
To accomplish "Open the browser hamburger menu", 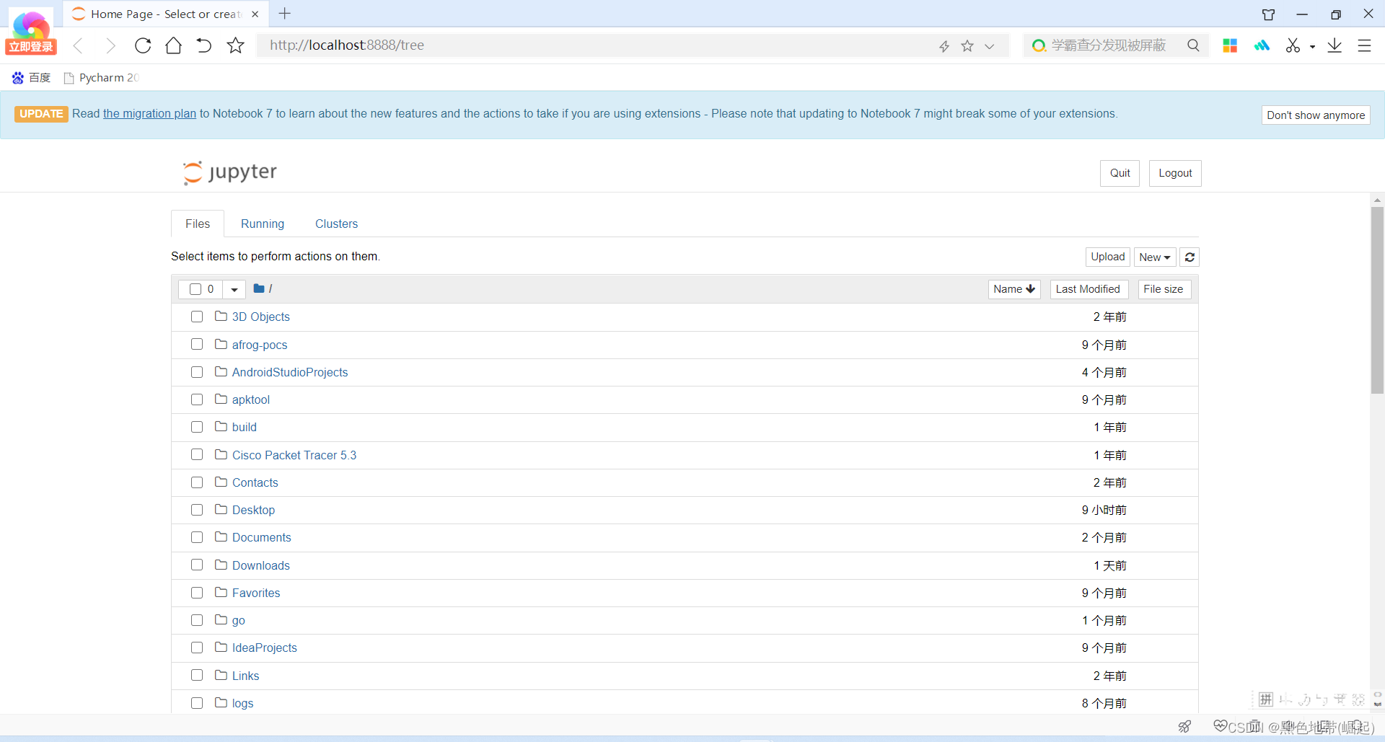I will [1364, 45].
